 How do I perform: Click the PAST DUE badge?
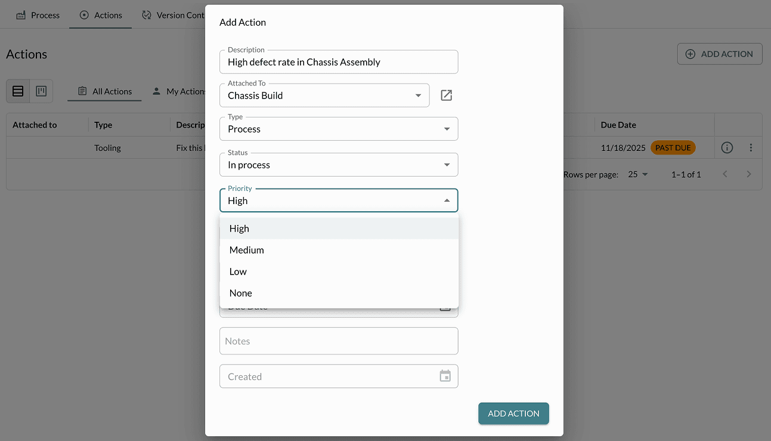673,147
